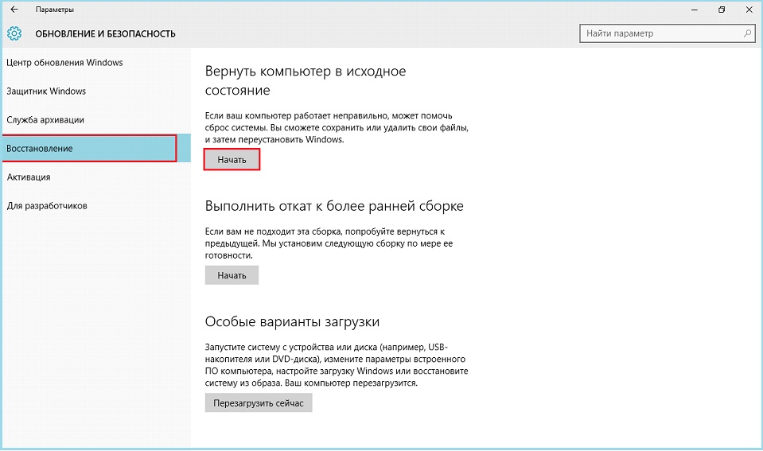Image resolution: width=763 pixels, height=451 pixels.
Task: Click 'Выполнить откат к более ранней сборке' heading
Action: [x=334, y=206]
